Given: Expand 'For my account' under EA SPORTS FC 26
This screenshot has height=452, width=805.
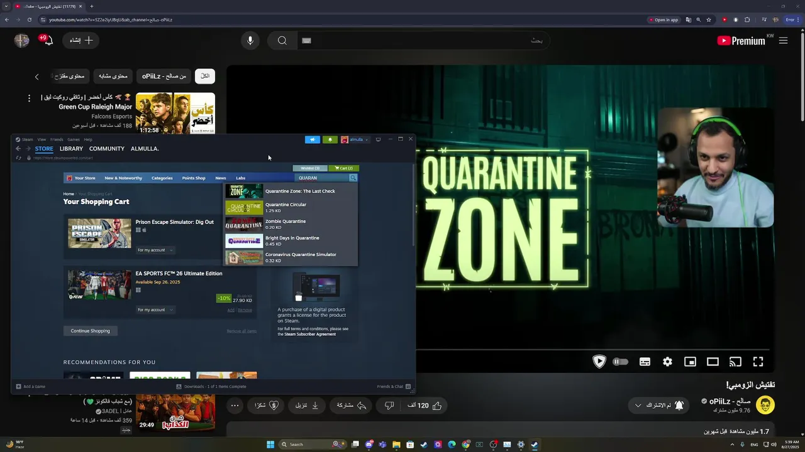Looking at the screenshot, I should (x=155, y=309).
